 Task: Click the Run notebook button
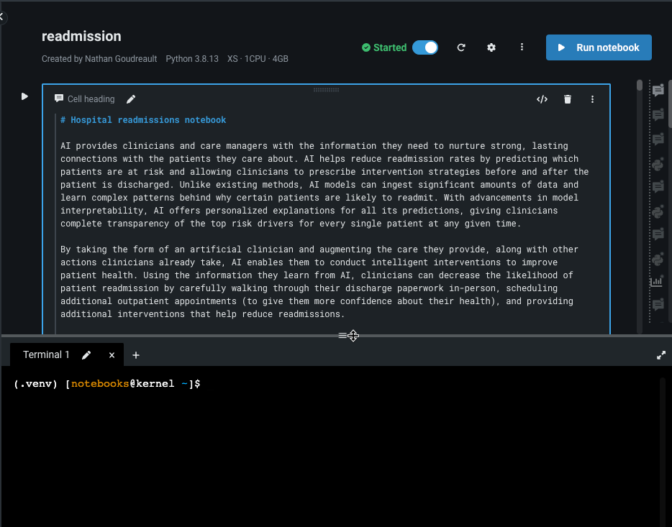[x=599, y=47]
